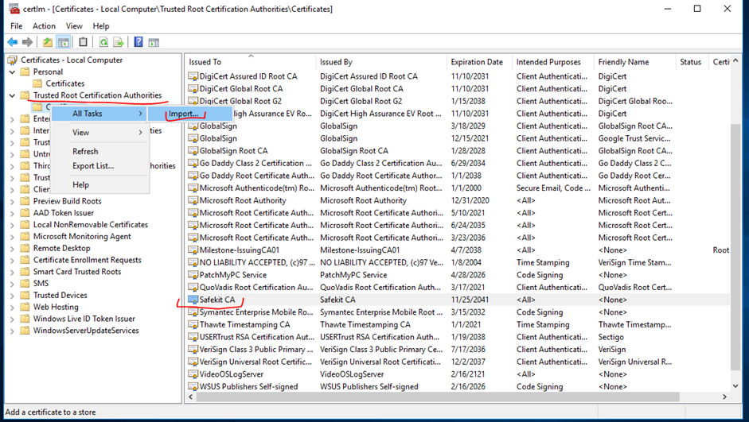Sort by the Friendly Name column header
Viewport: 749px width, 422px height.
635,62
